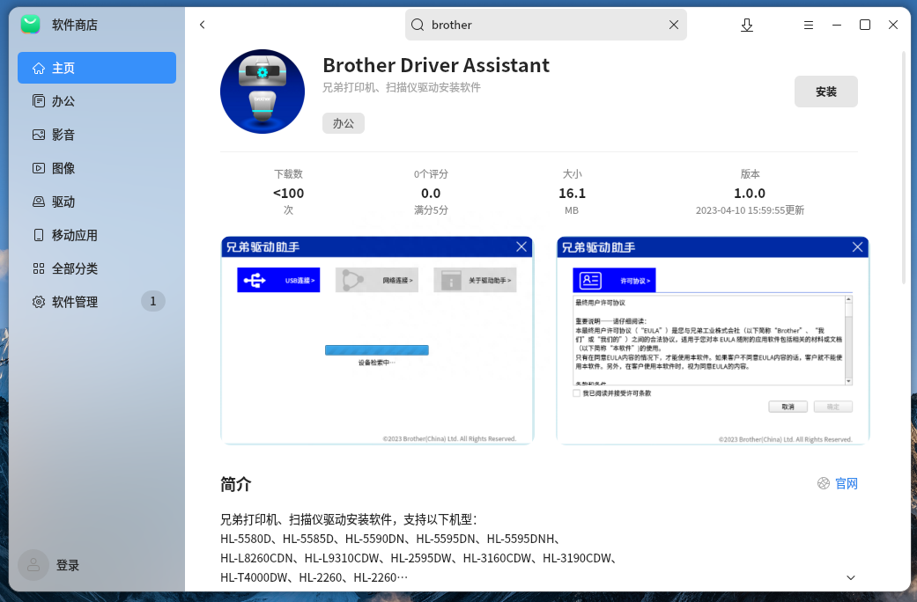Open the hamburger main menu
The height and width of the screenshot is (602, 917).
pyautogui.click(x=809, y=25)
